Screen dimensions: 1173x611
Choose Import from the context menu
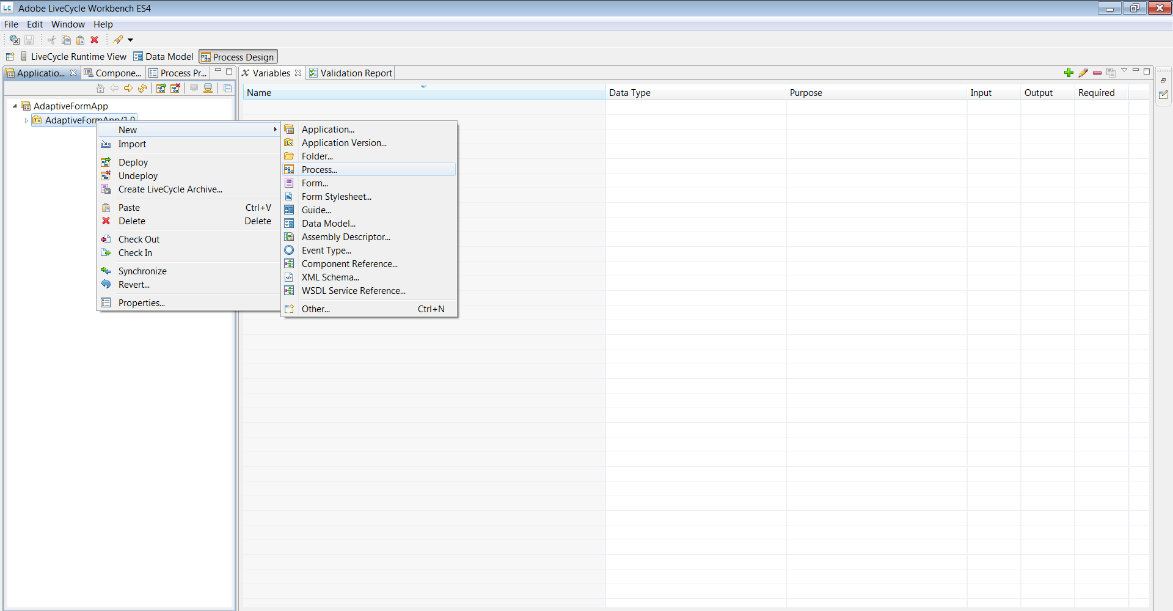coord(188,144)
